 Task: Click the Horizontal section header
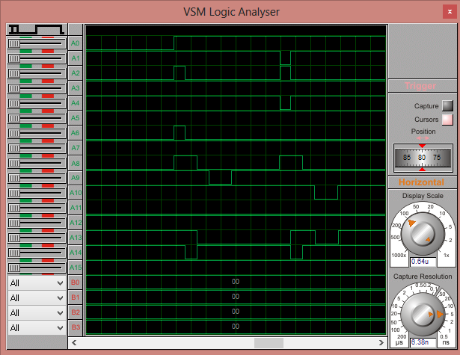[x=422, y=182]
